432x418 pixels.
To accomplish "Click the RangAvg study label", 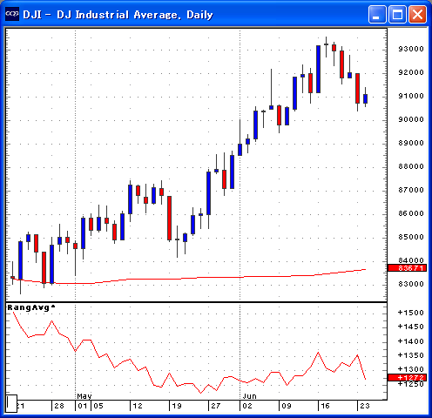I will tap(31, 307).
